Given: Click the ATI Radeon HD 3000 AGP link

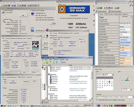Looking at the screenshot, I should coord(78,81).
